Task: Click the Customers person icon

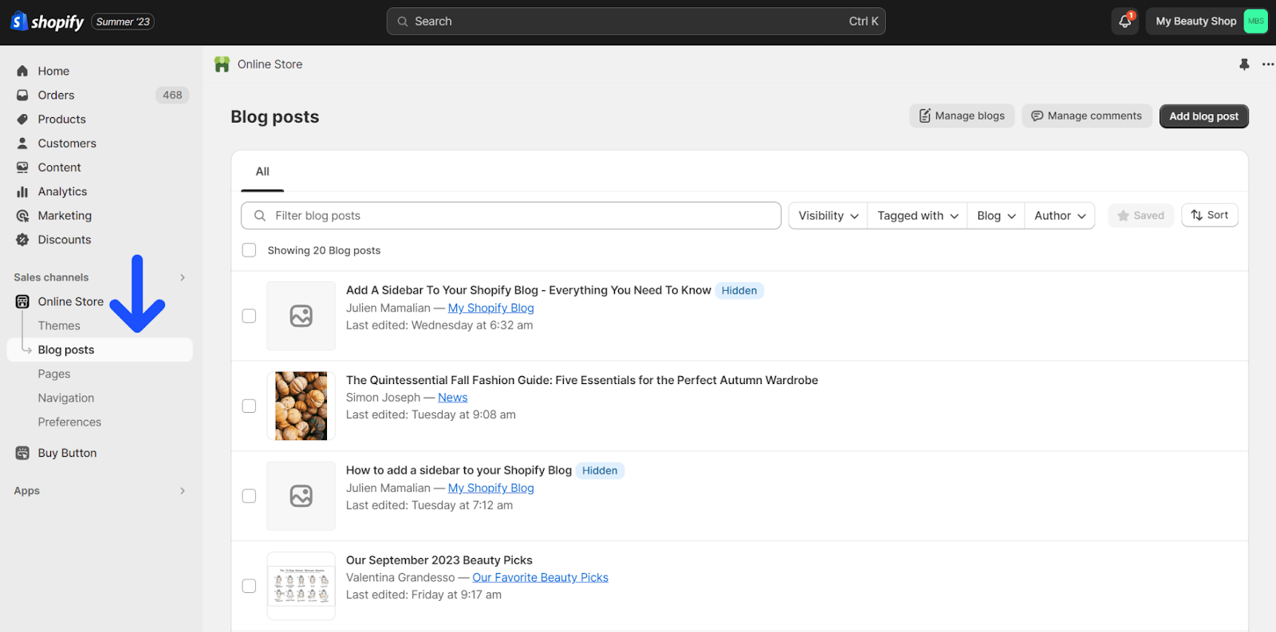Action: click(22, 143)
